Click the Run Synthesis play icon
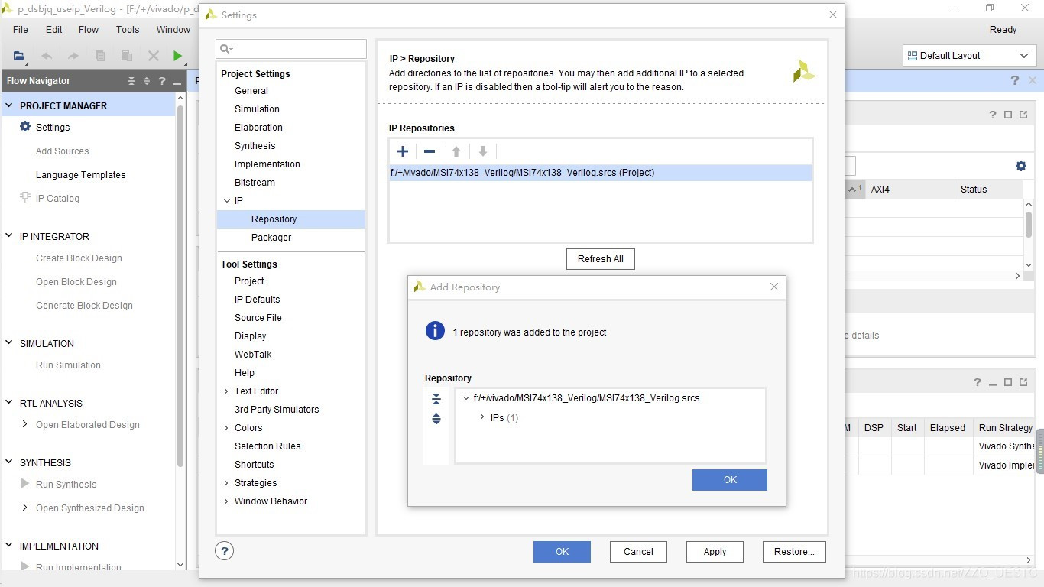The height and width of the screenshot is (587, 1044). click(x=25, y=484)
